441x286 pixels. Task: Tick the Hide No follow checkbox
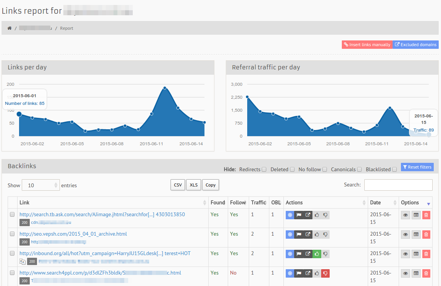[x=325, y=170]
